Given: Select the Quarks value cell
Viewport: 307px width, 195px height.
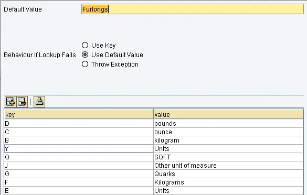Looking at the screenshot, I should pos(228,174).
